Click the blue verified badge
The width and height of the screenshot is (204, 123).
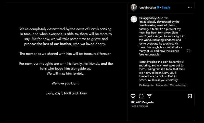click(x=158, y=8)
